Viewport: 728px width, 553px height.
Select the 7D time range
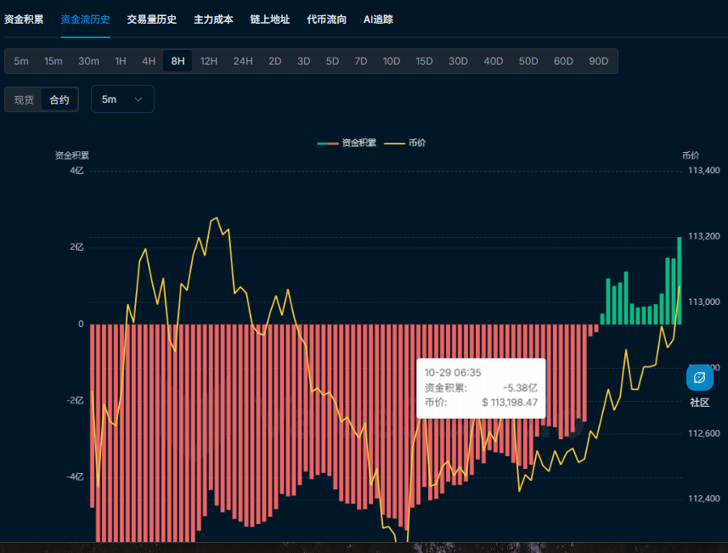[361, 61]
